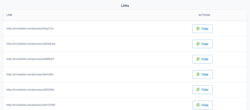250x110 pixels.
Task: Click the URL ending in bA58BJnF
Action: tap(30, 59)
